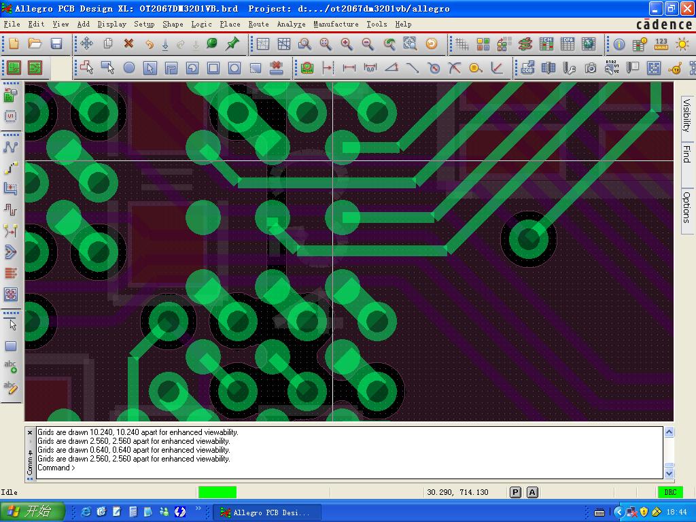The image size is (696, 522).
Task: Click the Add Text abc plus icon
Action: pos(11,366)
